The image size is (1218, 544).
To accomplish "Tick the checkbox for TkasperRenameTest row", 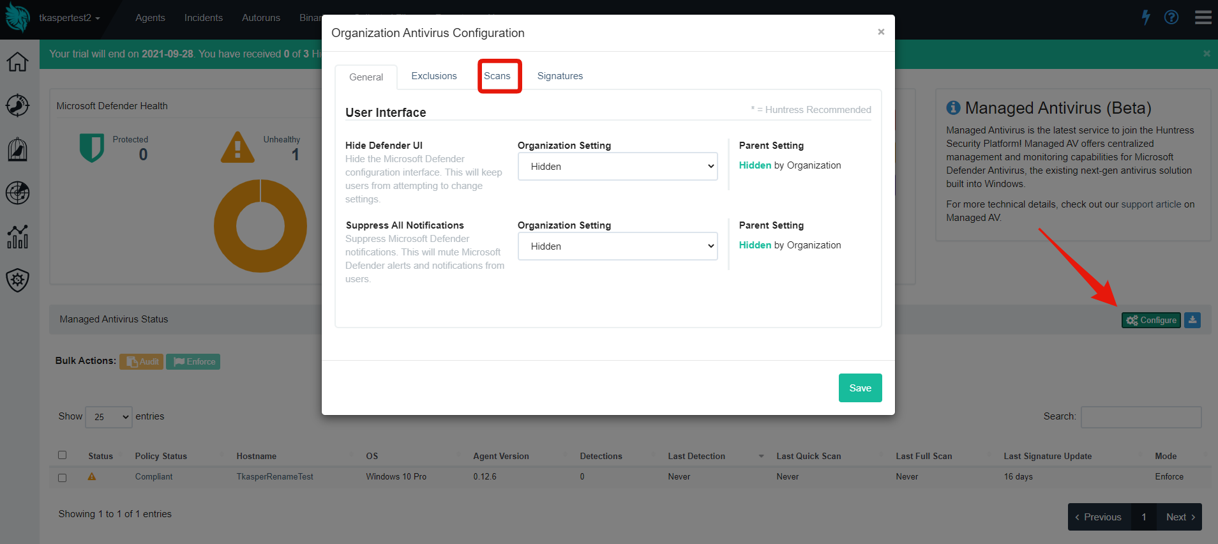I will pos(63,478).
